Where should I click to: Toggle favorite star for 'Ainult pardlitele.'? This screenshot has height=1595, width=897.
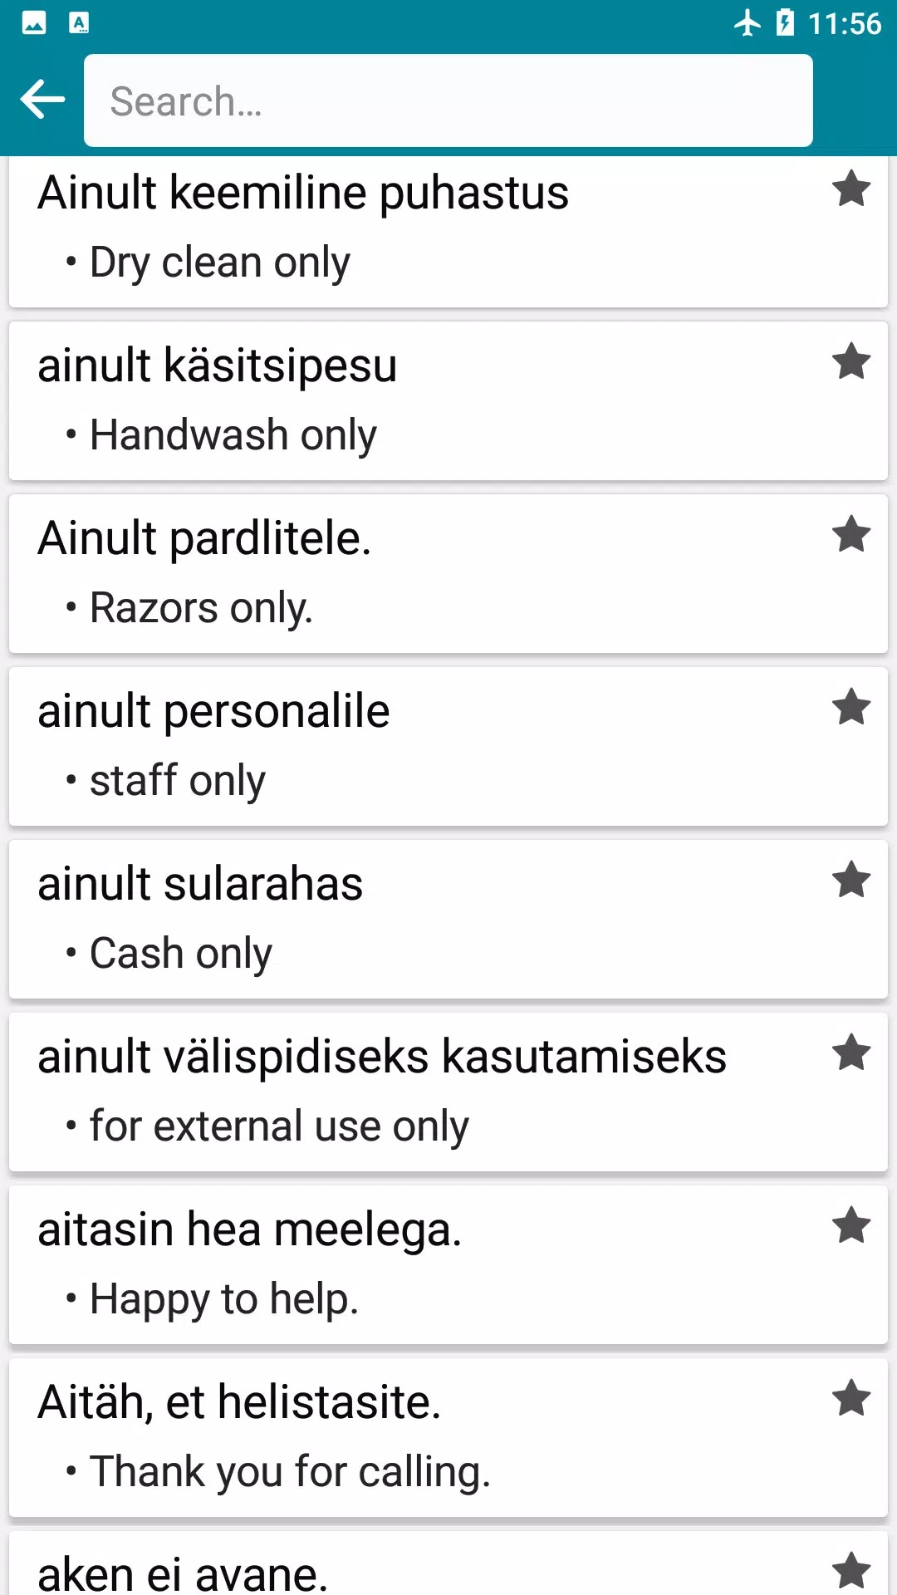(851, 535)
